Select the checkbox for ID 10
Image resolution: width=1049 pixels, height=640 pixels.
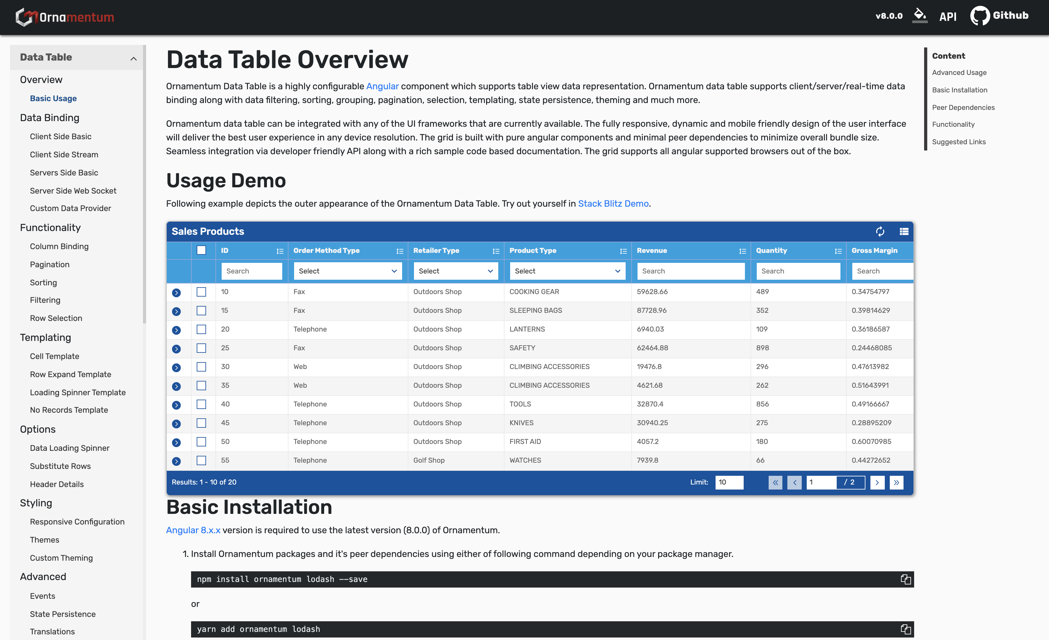(201, 292)
